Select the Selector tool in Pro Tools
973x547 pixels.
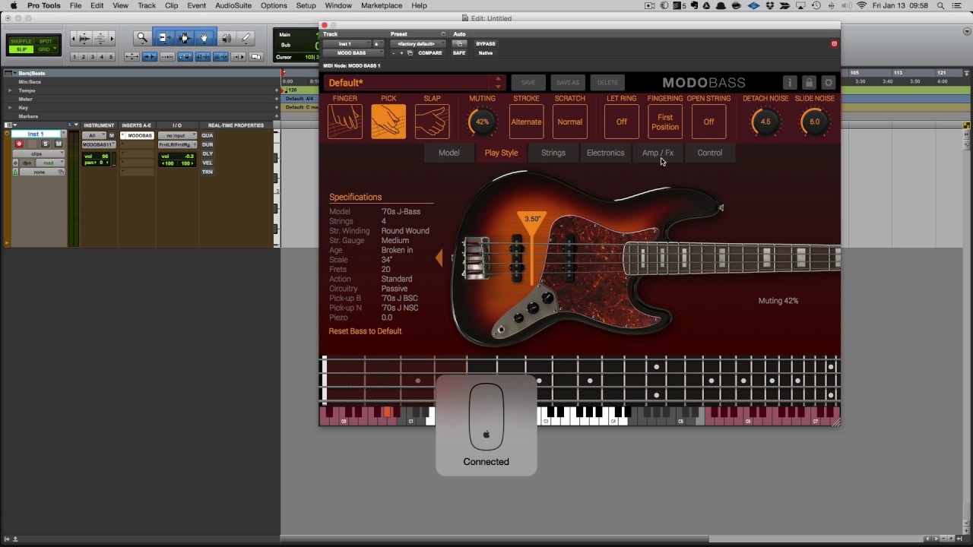(184, 38)
